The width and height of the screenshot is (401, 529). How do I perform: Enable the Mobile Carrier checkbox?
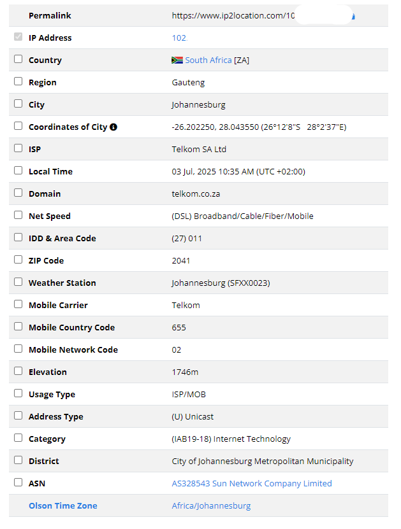18,304
